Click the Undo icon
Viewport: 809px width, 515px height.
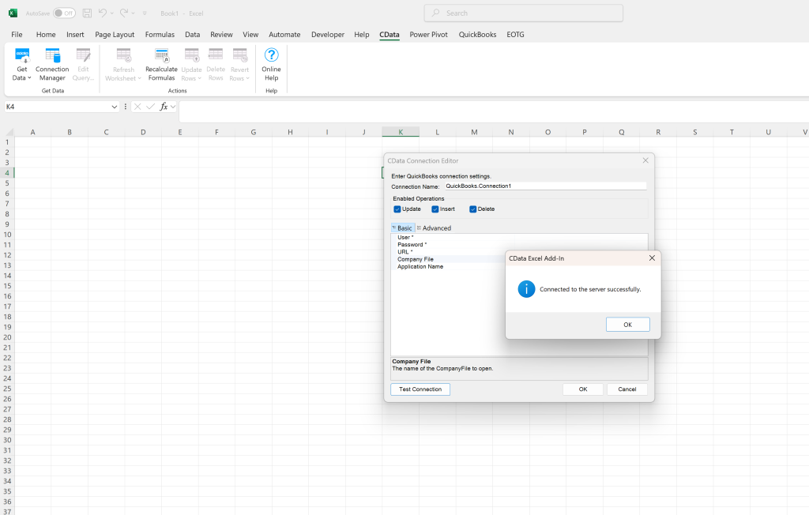click(103, 13)
